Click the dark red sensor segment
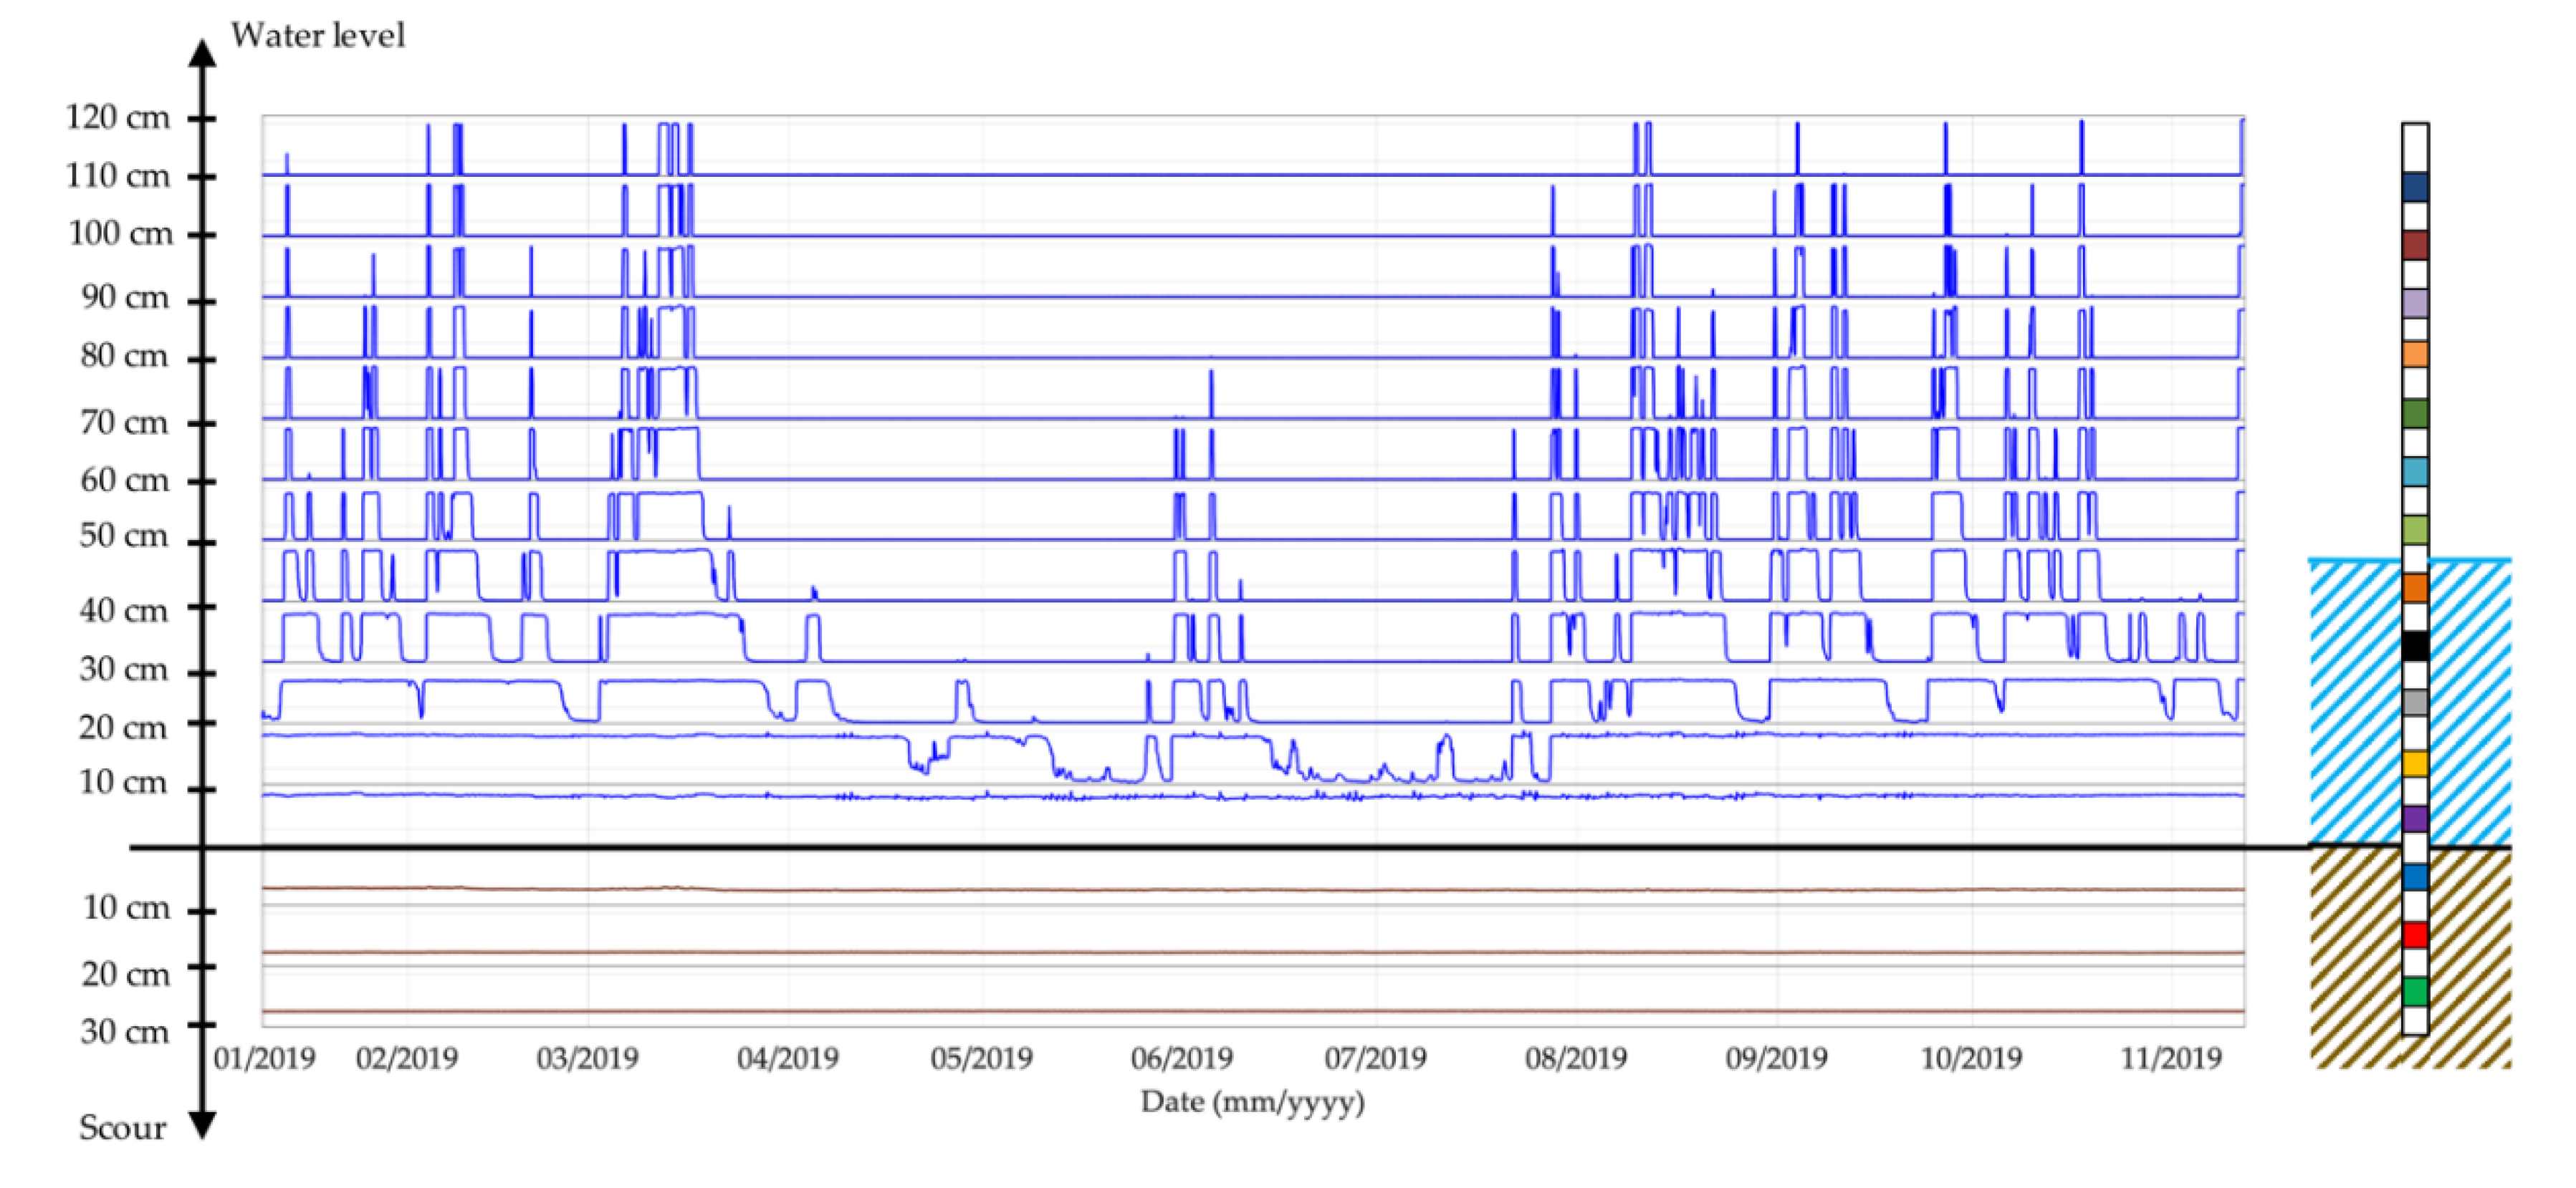Screen dimensions: 2576x1188 pyautogui.click(x=2414, y=245)
